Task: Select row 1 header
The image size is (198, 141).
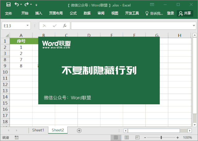Action: tap(5, 41)
